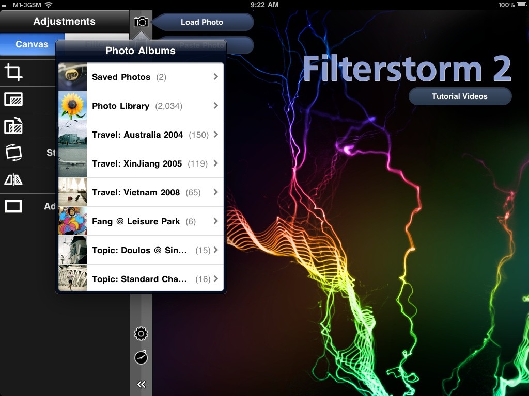Expand Travel: Australia 2004 chevron

click(215, 135)
